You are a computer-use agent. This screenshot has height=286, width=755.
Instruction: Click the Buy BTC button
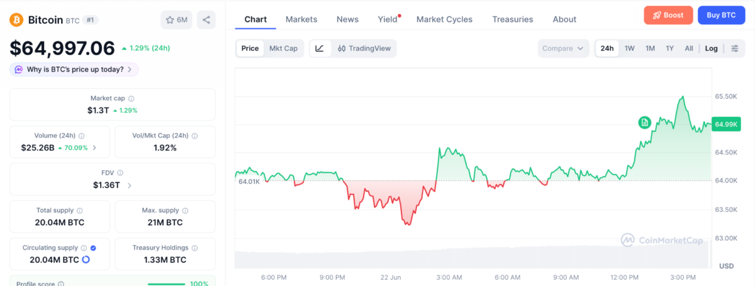tap(721, 15)
